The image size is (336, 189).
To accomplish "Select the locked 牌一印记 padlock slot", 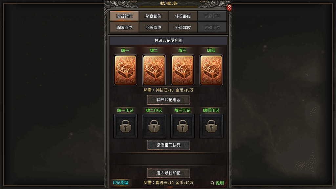I will pos(125,126).
